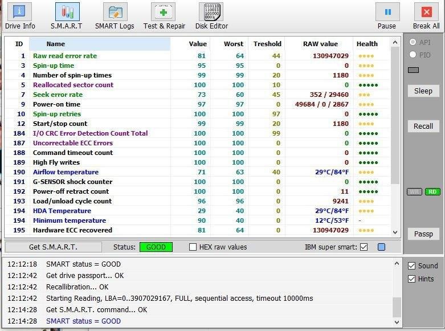Select the Power-on time row
Image resolution: width=445 pixels, height=331 pixels.
coord(197,104)
